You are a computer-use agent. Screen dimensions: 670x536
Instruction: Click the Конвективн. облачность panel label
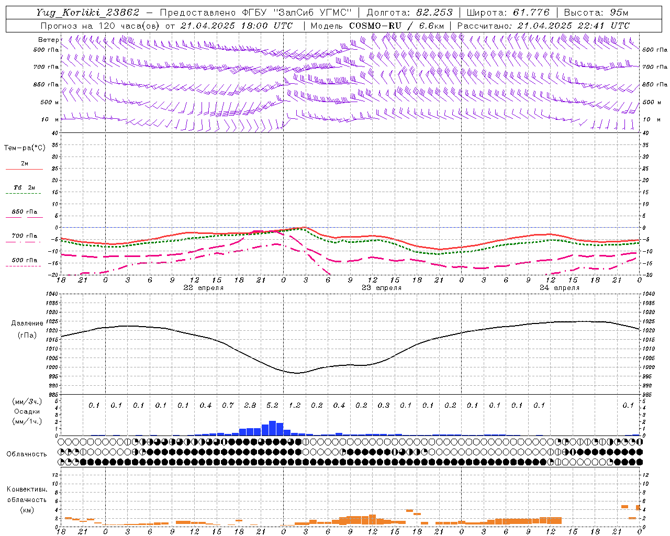(x=27, y=499)
